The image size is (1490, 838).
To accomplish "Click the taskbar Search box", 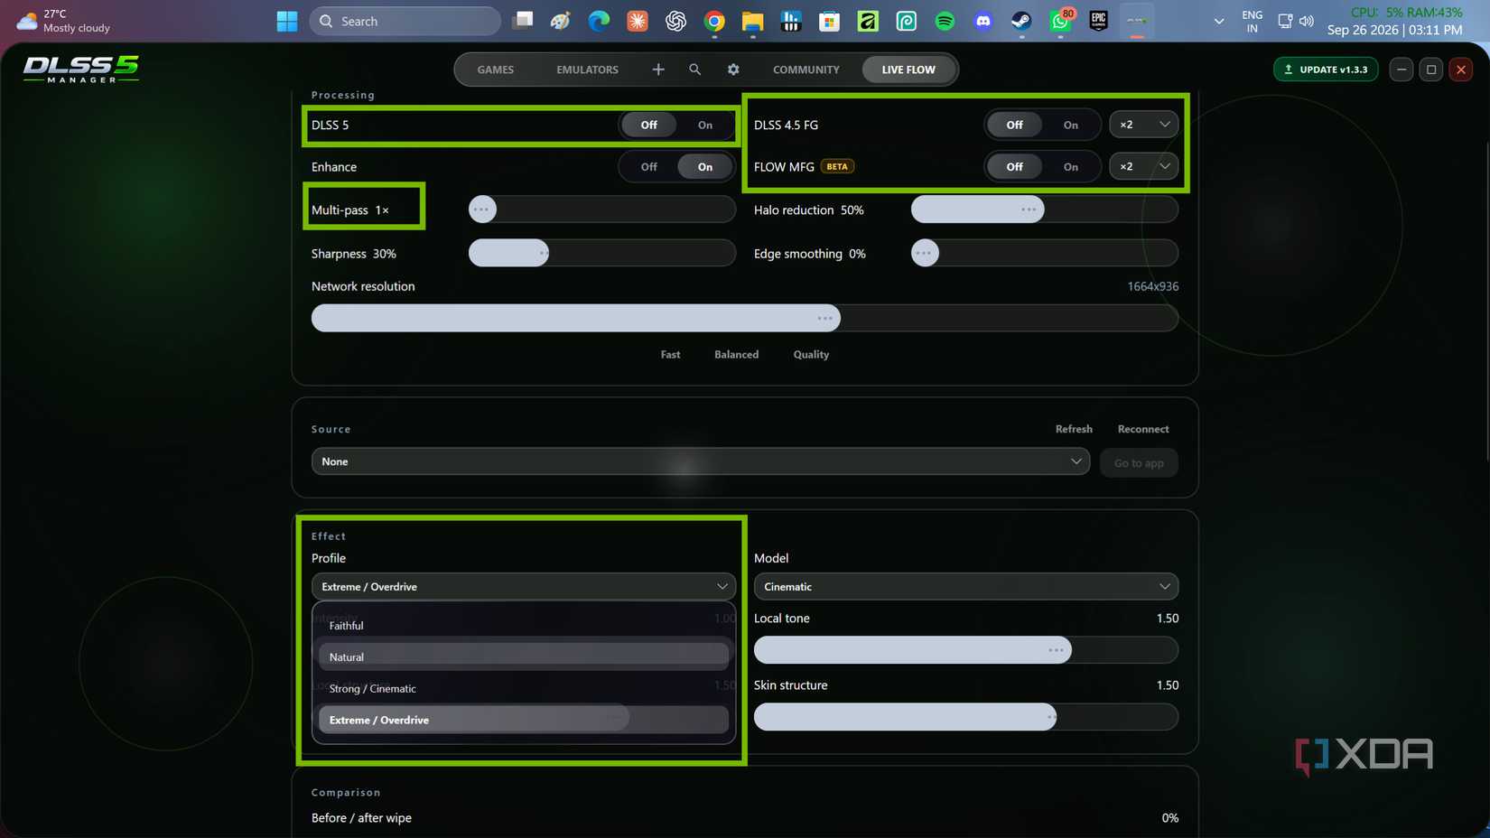I will click(405, 21).
